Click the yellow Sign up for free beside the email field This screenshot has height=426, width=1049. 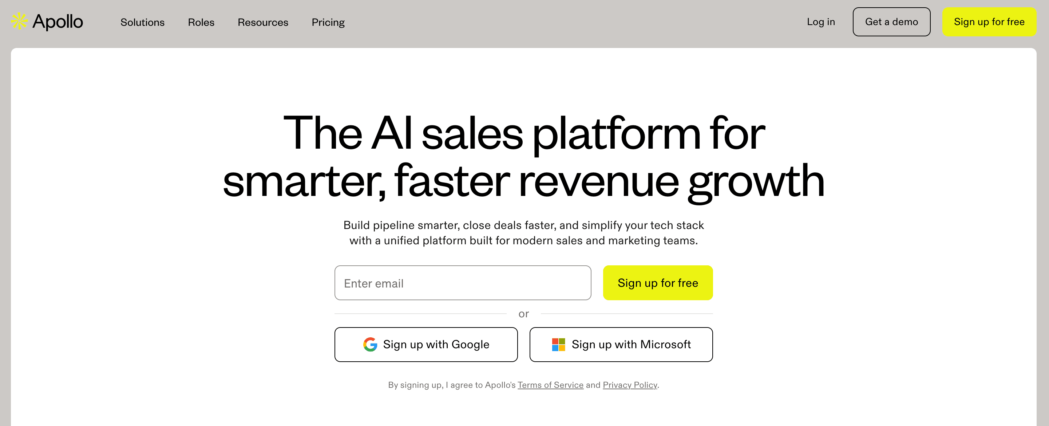pyautogui.click(x=658, y=282)
